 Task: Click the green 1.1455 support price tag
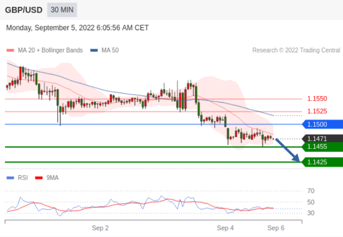tap(322, 147)
